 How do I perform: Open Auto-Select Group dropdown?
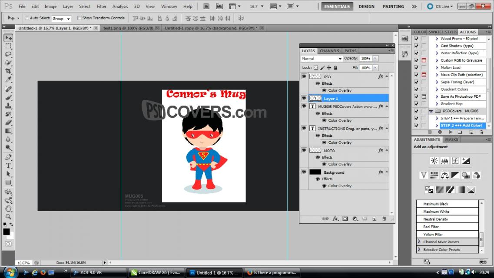(x=61, y=19)
